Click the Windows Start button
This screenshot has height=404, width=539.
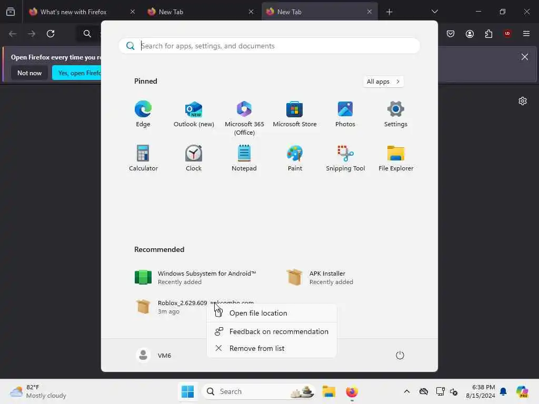188,391
